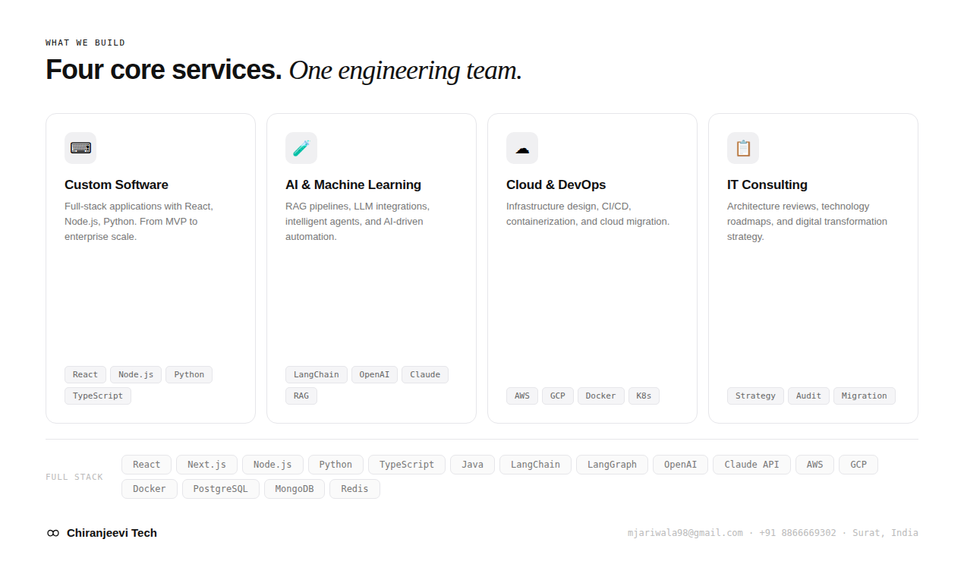
Task: Click the +91 8866669302 phone number
Action: pos(796,532)
